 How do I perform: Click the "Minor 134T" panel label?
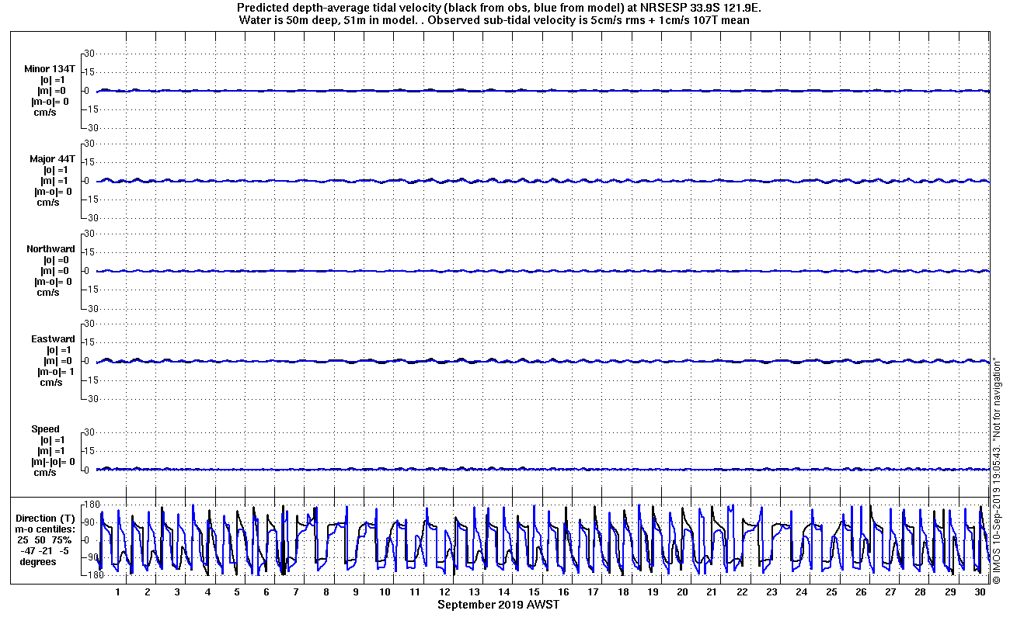tap(50, 68)
